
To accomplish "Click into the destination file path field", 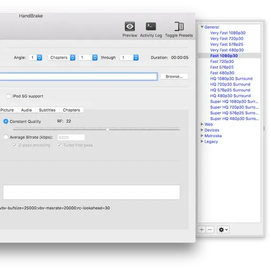I will (x=78, y=77).
